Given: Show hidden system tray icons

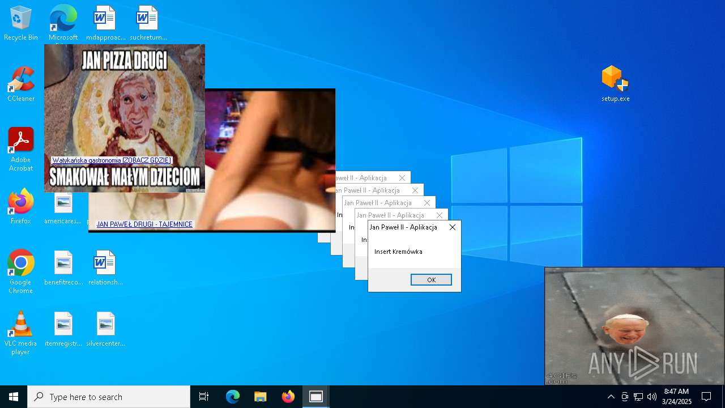Looking at the screenshot, I should coord(611,397).
